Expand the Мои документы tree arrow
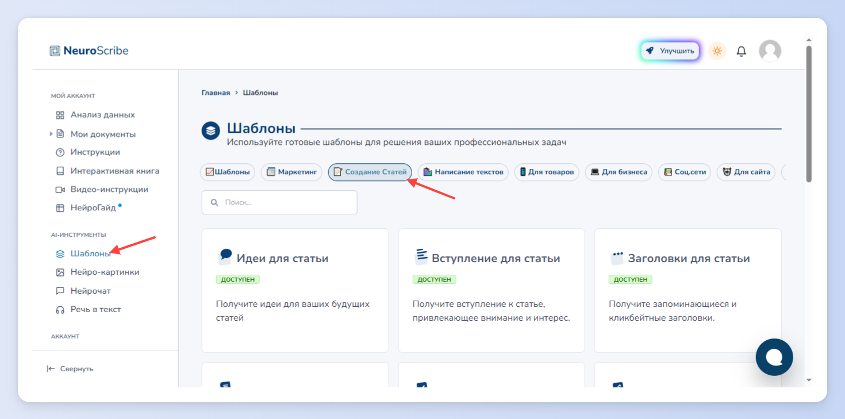845x419 pixels. 51,134
